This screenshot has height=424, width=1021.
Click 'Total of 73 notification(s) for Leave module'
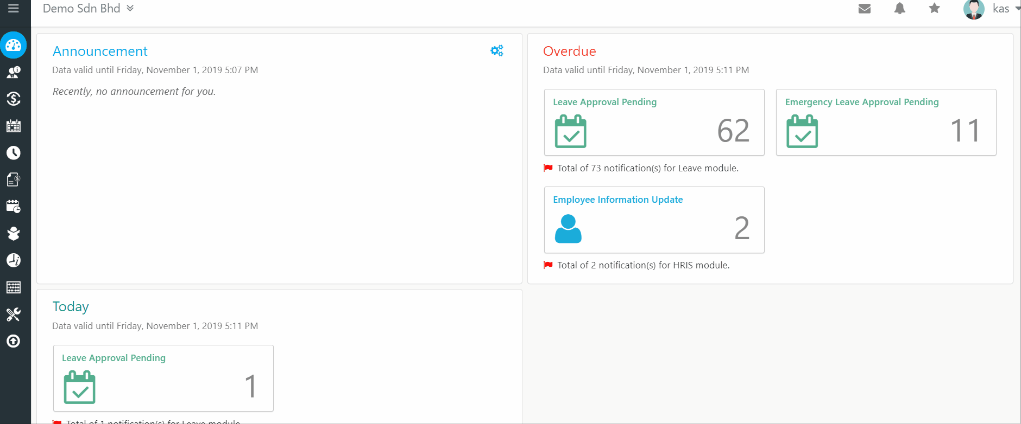[x=648, y=168]
